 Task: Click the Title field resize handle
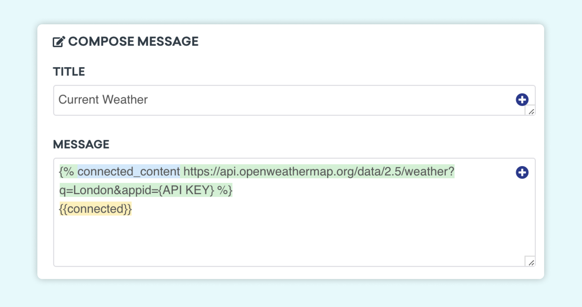click(x=531, y=111)
